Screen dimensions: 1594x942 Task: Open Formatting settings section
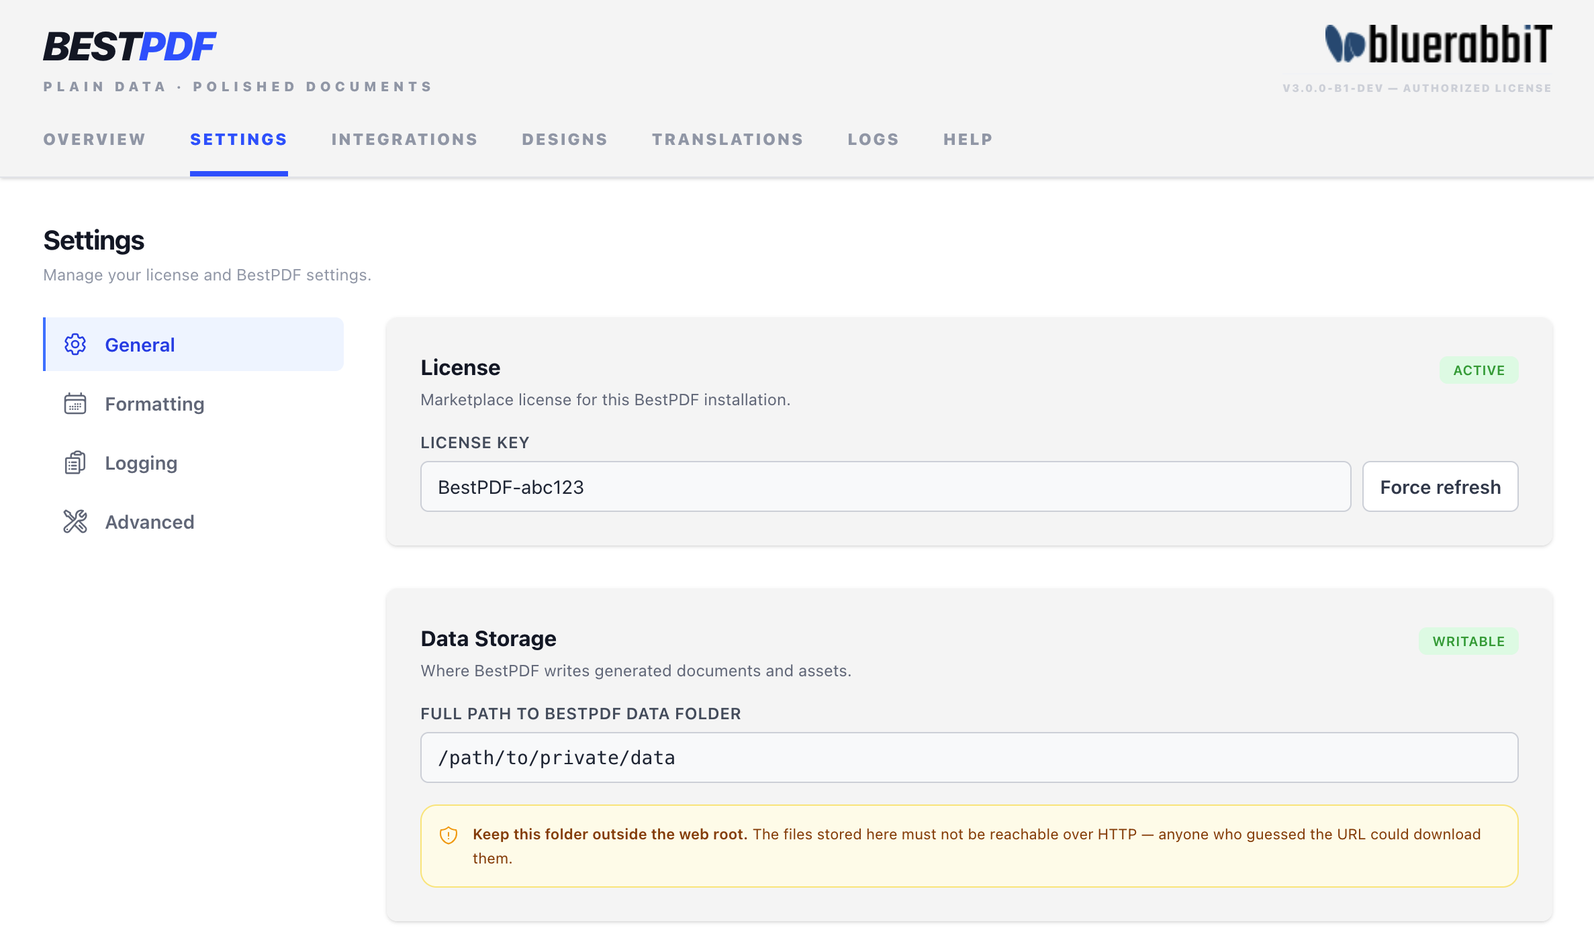coord(193,403)
